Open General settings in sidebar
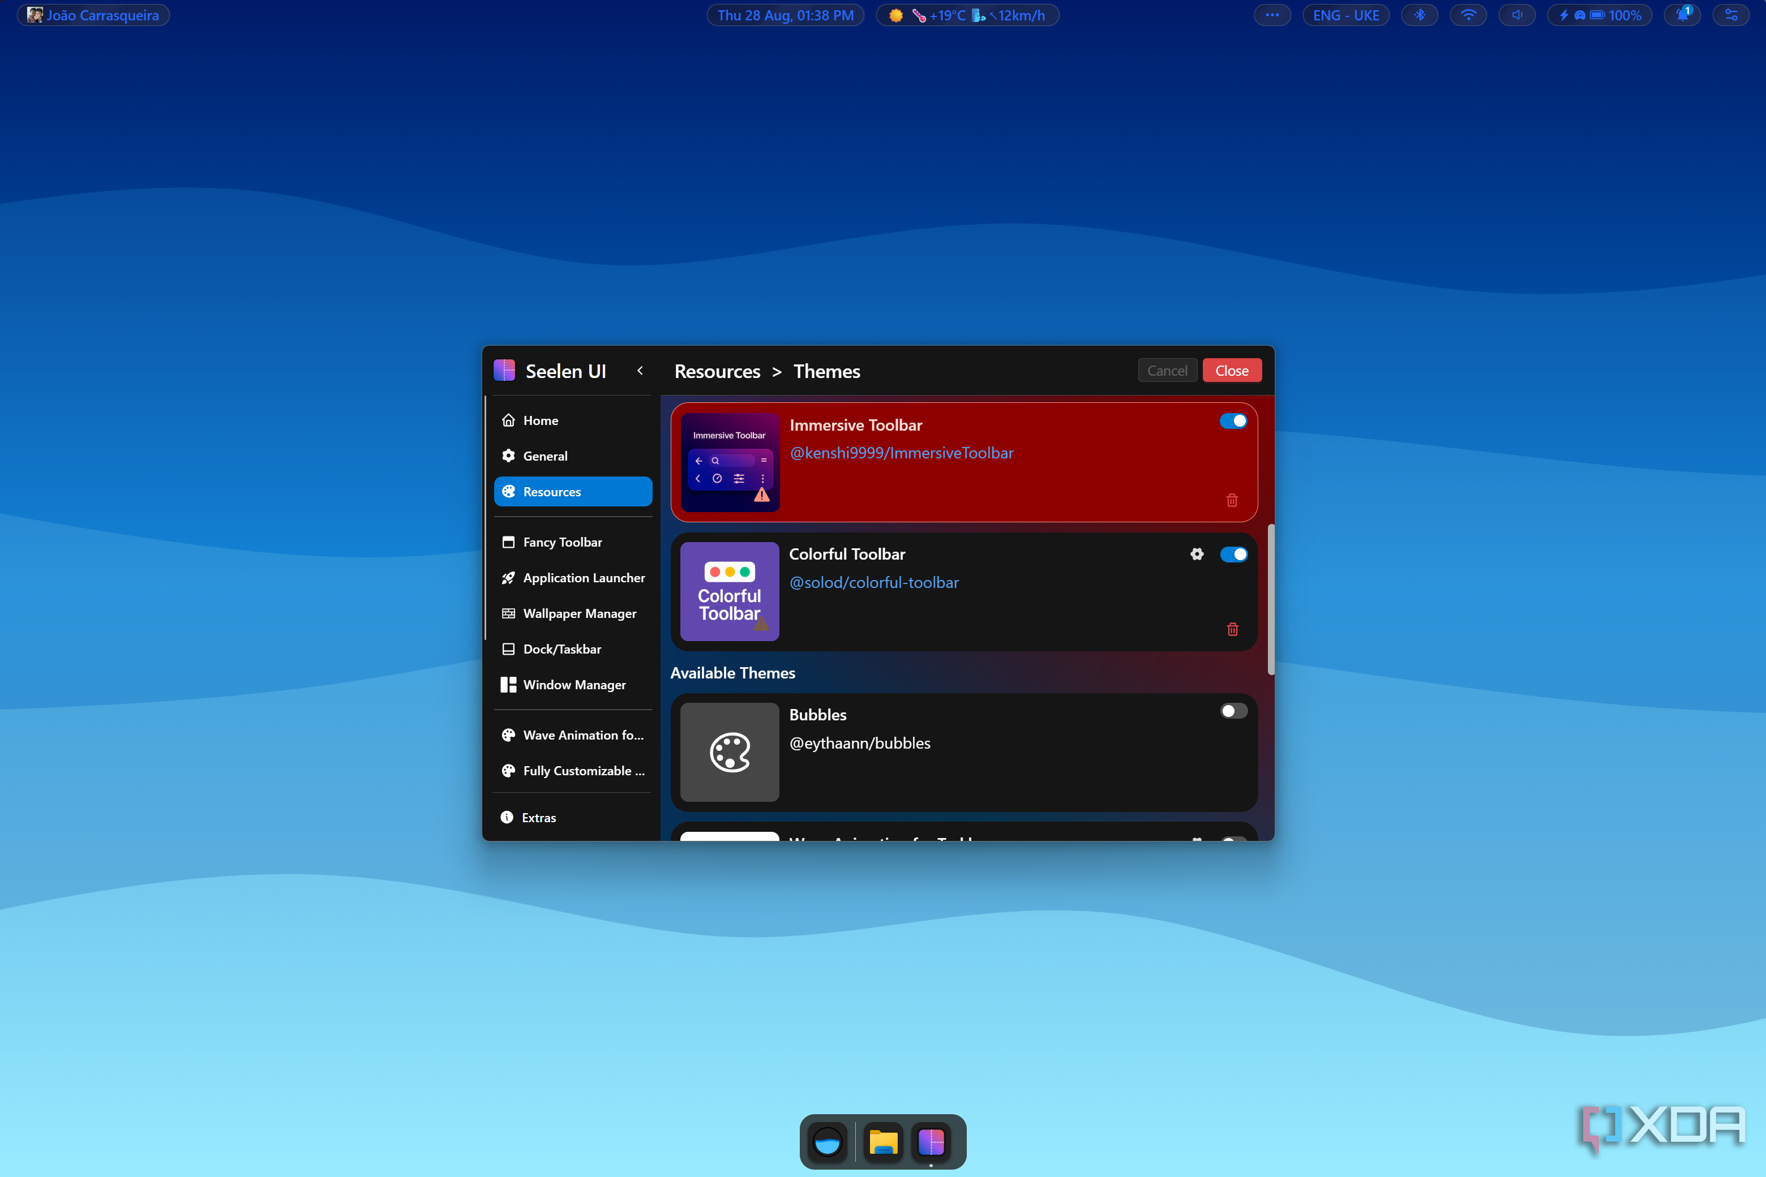The height and width of the screenshot is (1177, 1766). 572,456
